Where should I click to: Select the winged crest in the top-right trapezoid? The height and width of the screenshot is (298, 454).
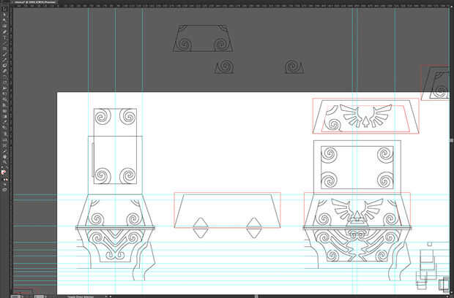[x=366, y=115]
